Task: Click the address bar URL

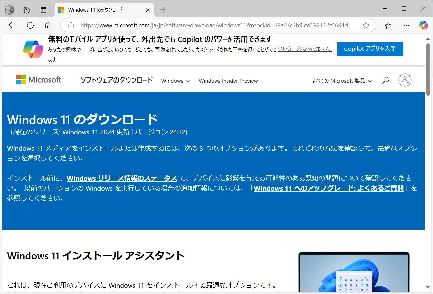Action: click(217, 25)
